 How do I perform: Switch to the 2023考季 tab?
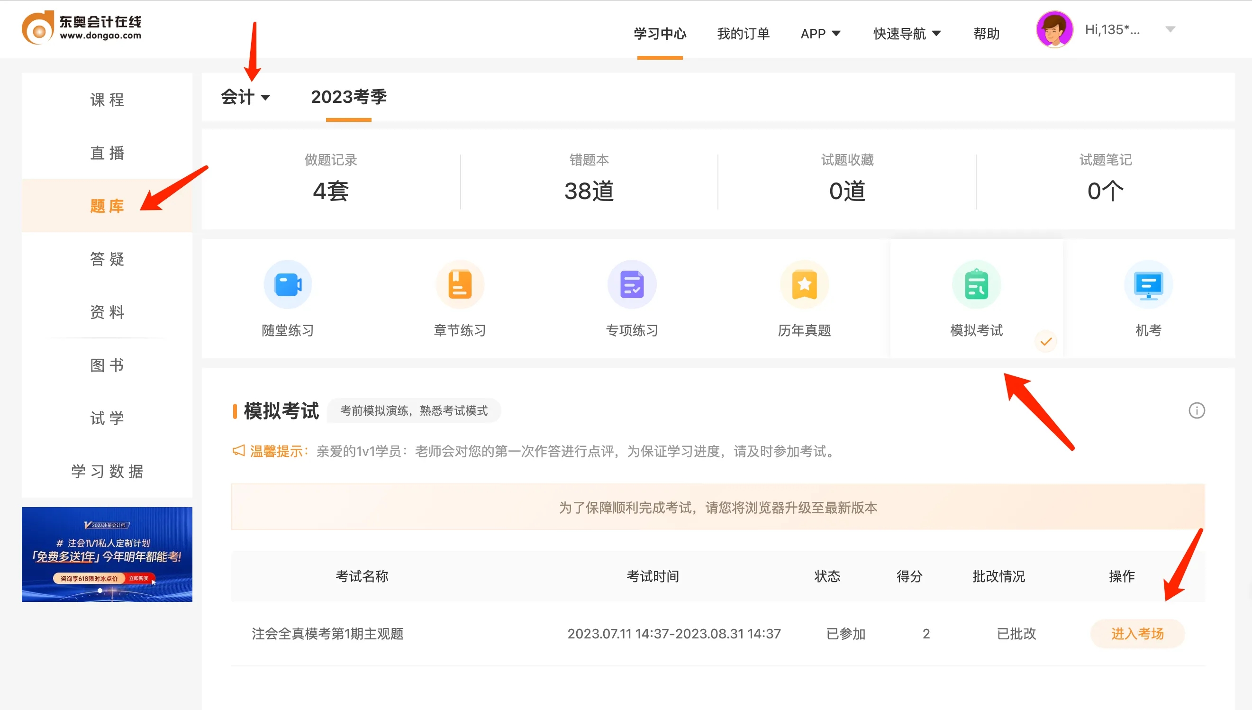(349, 97)
